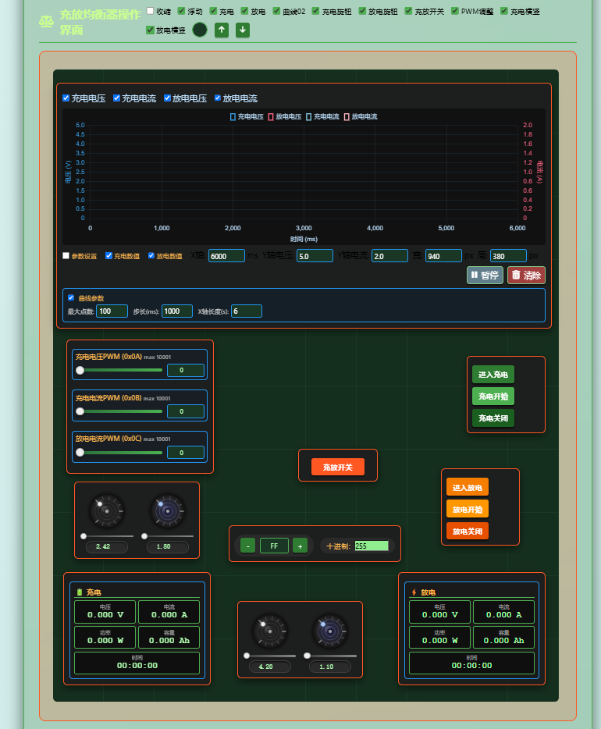The image size is (601, 729).
Task: Click the minus button beside FF field
Action: 247,546
